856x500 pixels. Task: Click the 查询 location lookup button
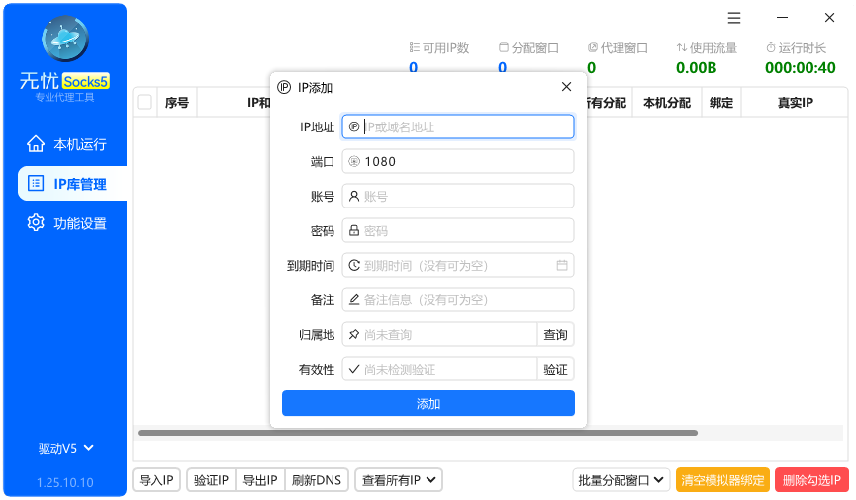(555, 335)
